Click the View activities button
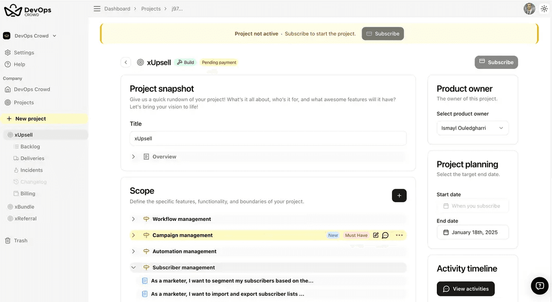 [466, 289]
